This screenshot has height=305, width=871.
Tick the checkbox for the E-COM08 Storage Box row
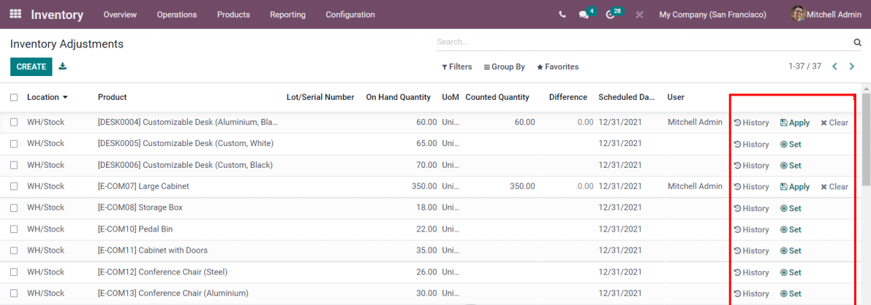pos(14,208)
